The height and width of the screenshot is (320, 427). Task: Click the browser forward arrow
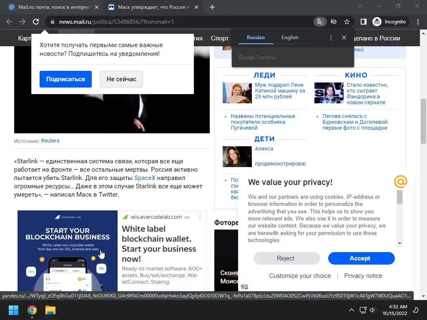(23, 22)
